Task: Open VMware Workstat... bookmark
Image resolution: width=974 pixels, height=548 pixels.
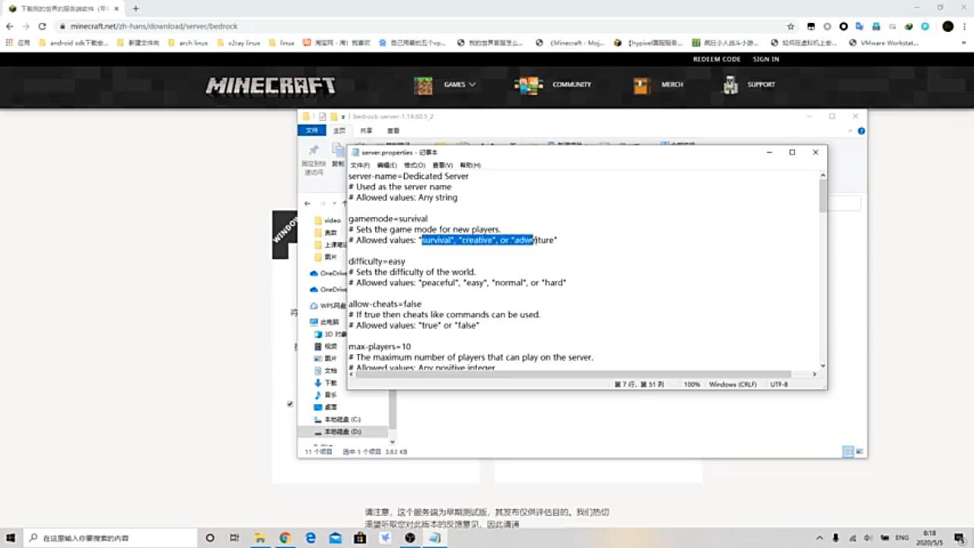Action: click(x=883, y=43)
